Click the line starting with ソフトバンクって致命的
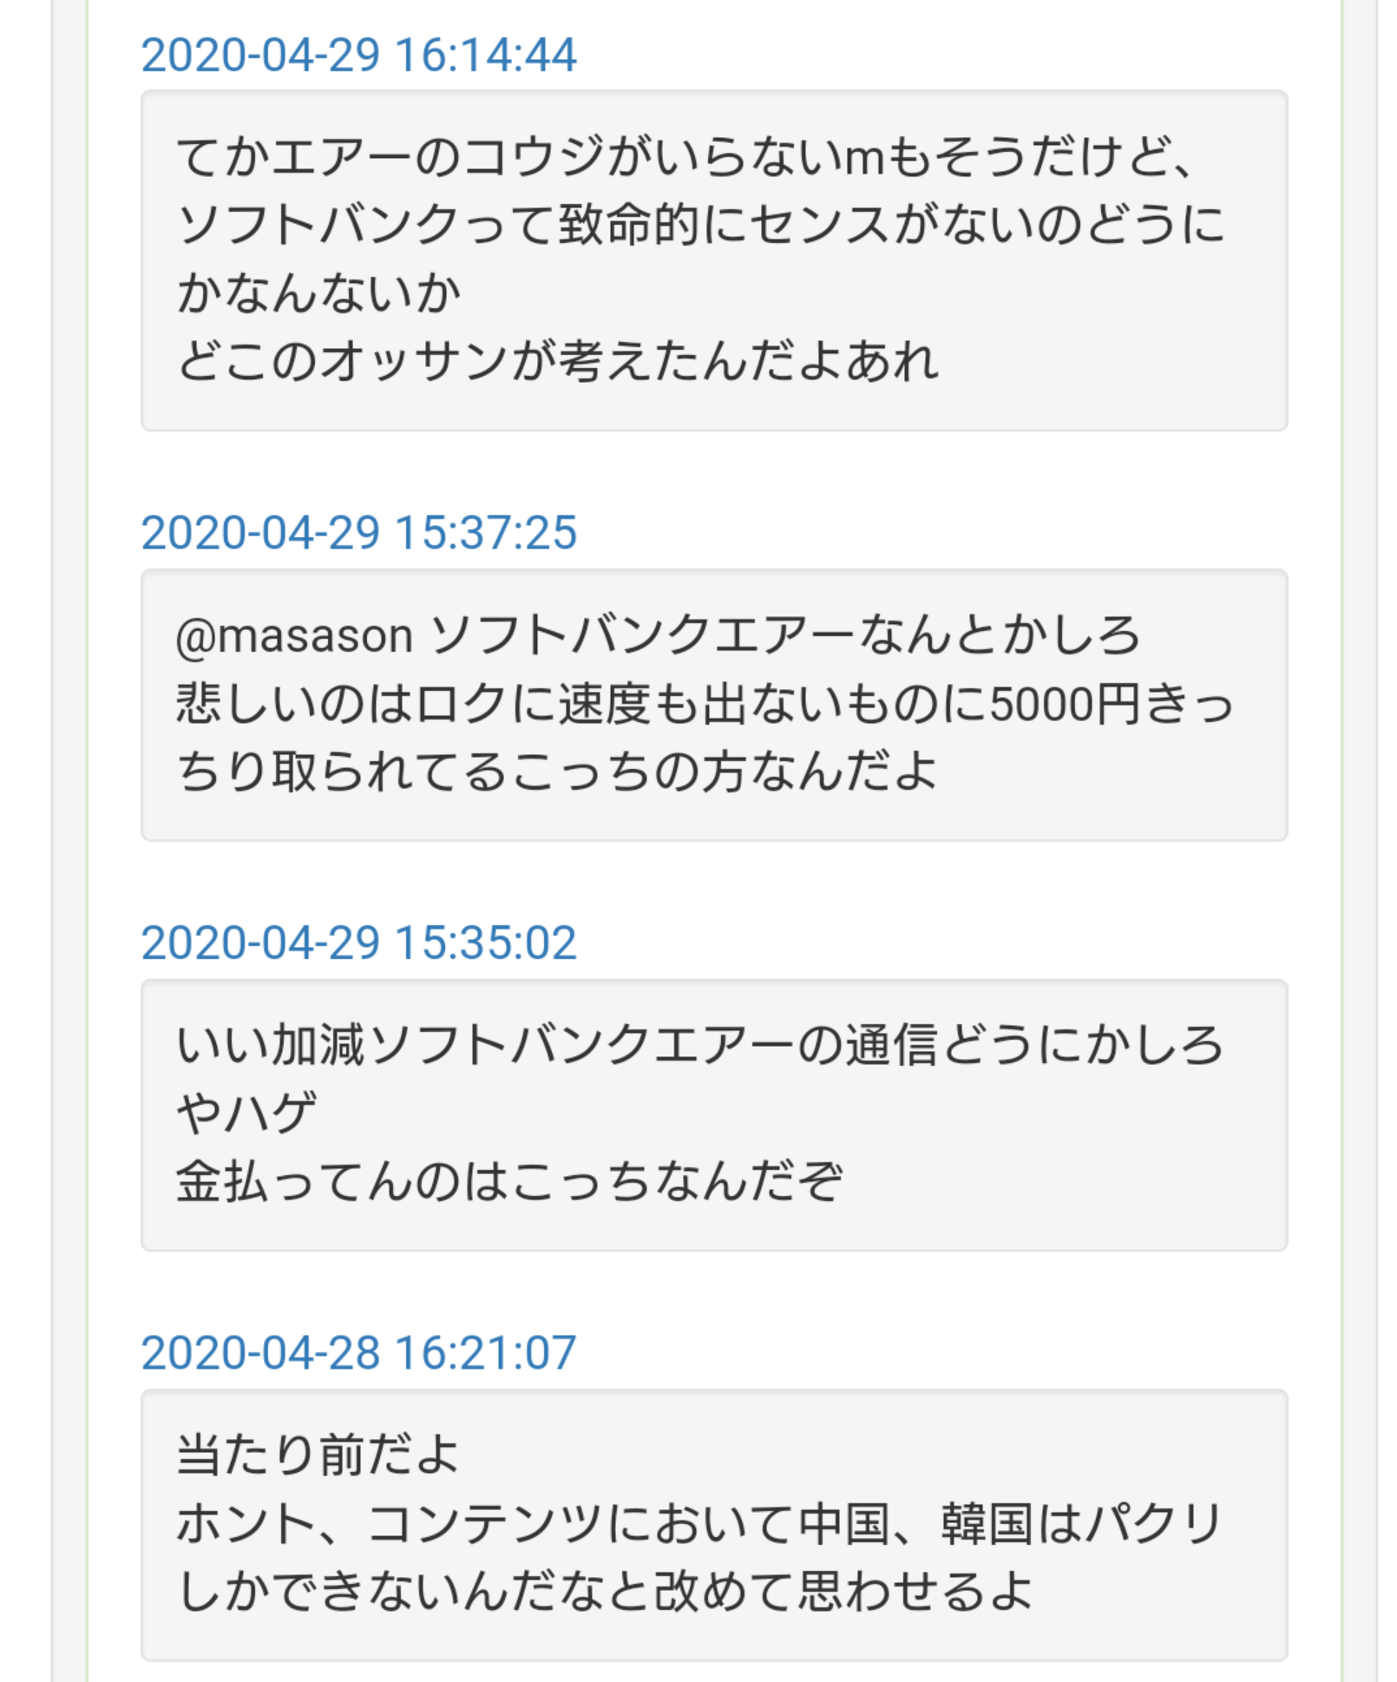1397x1682 pixels. tap(699, 225)
